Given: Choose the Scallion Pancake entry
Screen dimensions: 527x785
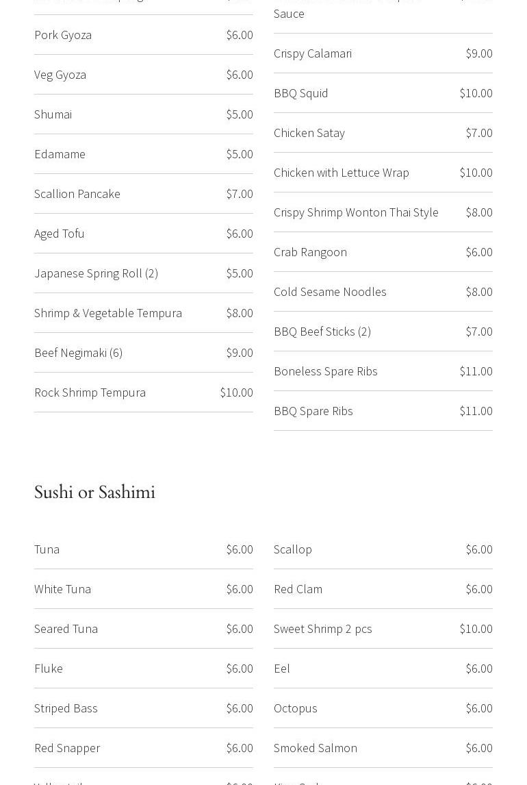Looking at the screenshot, I should [77, 194].
